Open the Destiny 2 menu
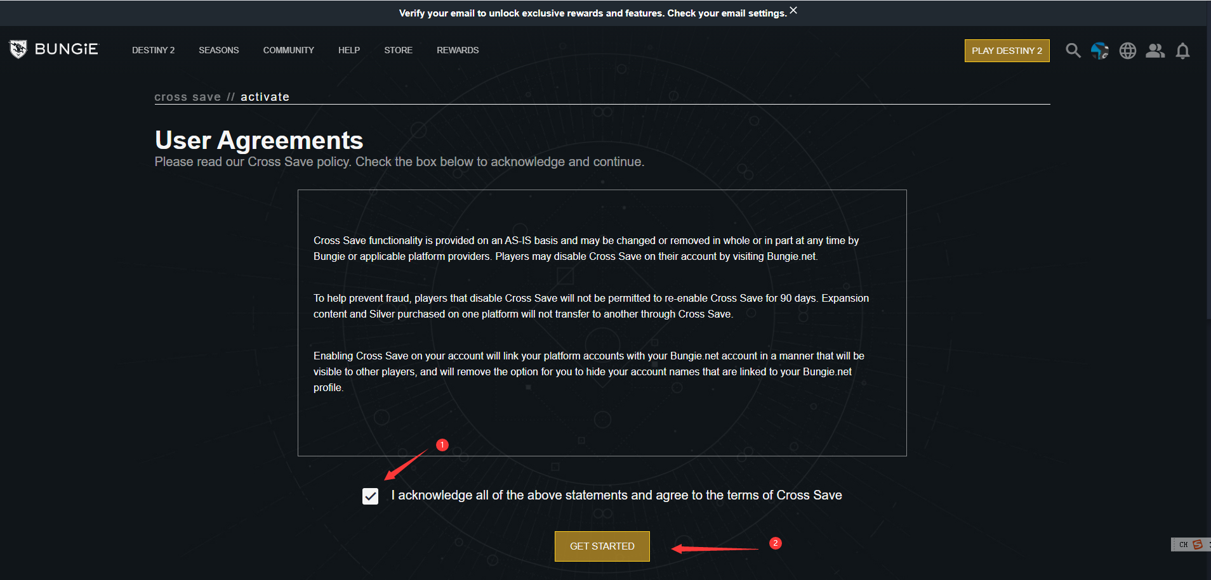 [153, 50]
